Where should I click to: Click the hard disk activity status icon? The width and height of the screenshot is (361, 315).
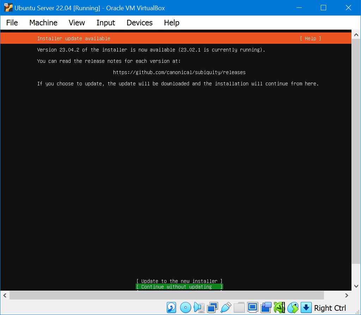tap(171, 308)
